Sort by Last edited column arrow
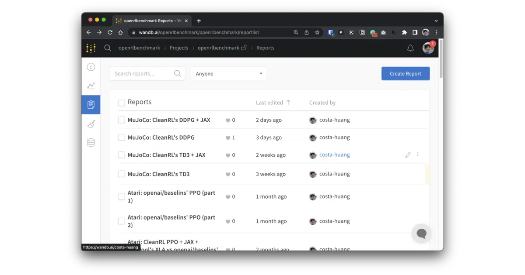 (288, 103)
